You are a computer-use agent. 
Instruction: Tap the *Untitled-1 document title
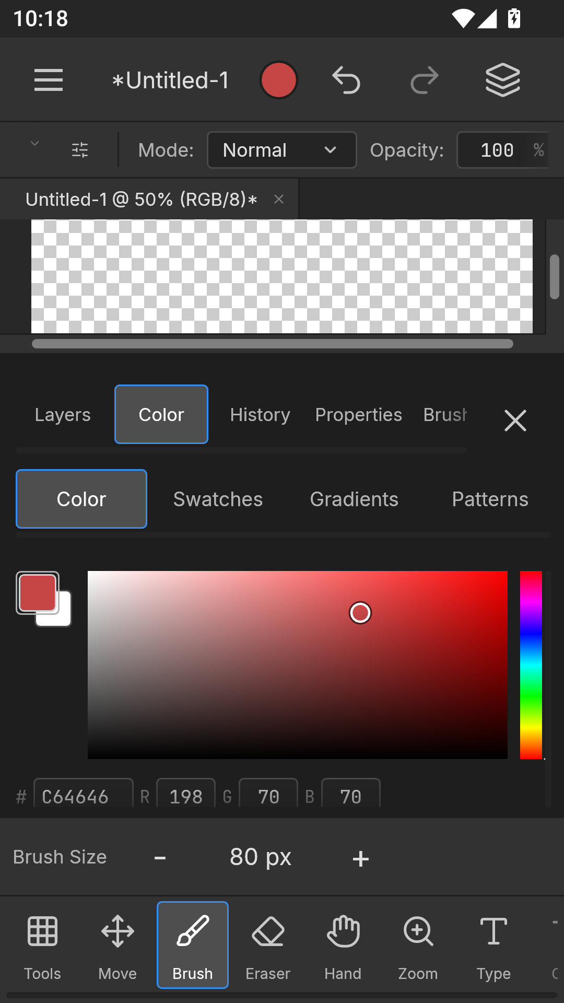click(171, 80)
